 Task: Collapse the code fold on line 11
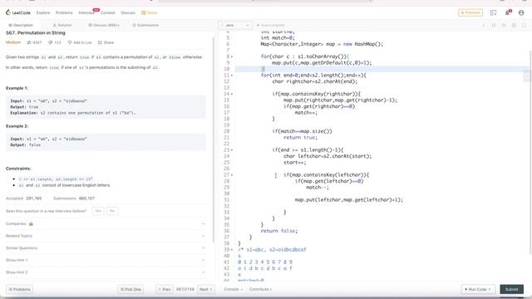pyautogui.click(x=232, y=76)
